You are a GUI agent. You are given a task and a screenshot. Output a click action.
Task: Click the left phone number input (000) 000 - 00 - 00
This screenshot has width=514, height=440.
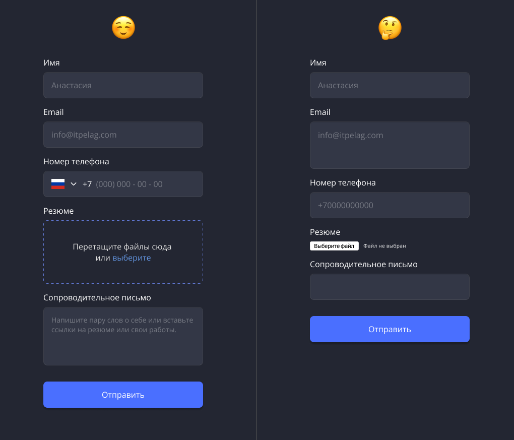pyautogui.click(x=129, y=184)
